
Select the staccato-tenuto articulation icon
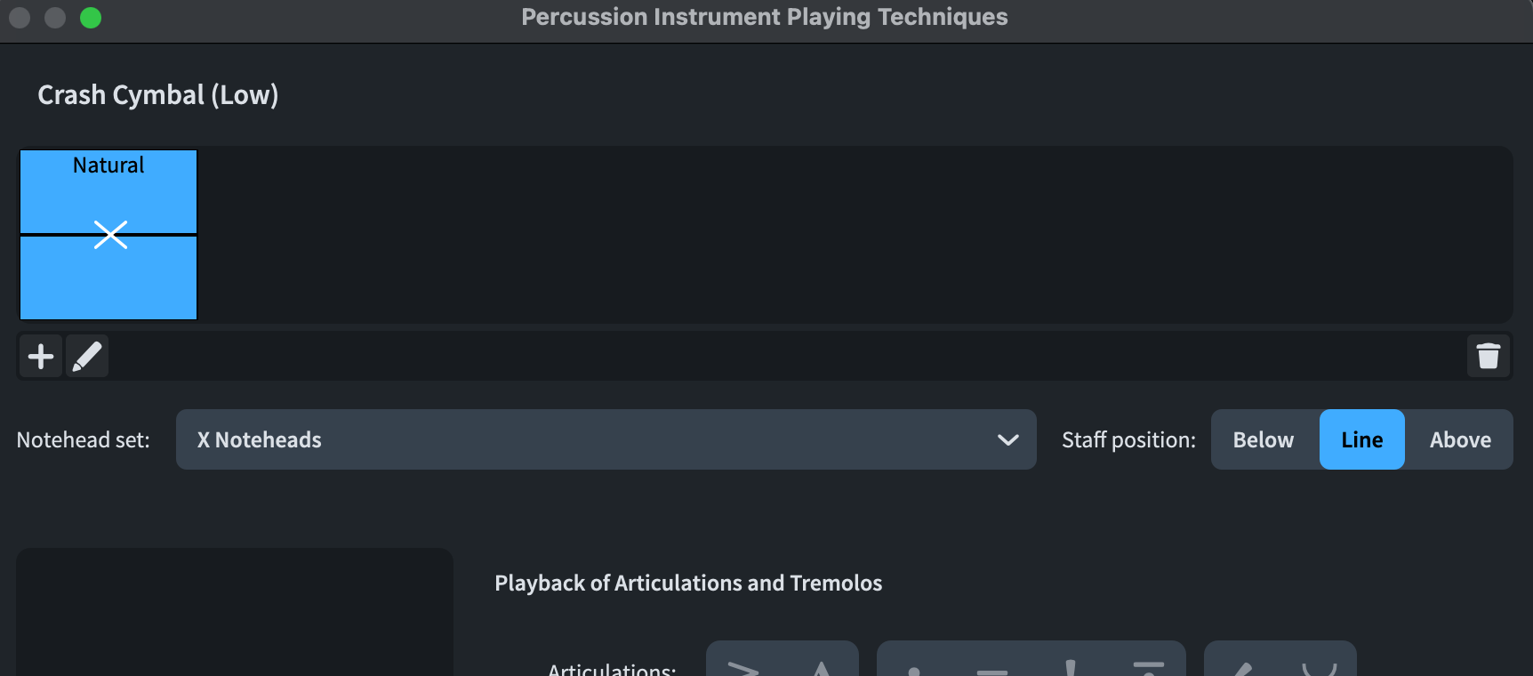click(1148, 665)
